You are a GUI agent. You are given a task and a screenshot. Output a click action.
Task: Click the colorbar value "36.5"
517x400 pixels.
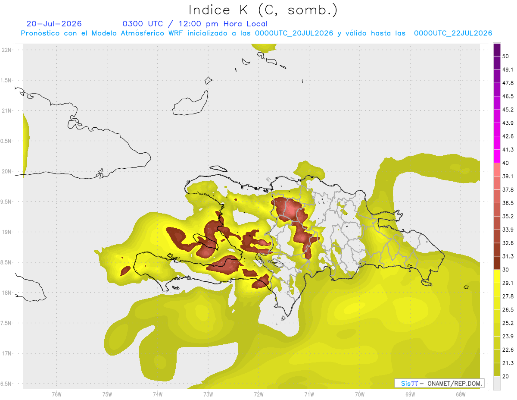(508, 203)
